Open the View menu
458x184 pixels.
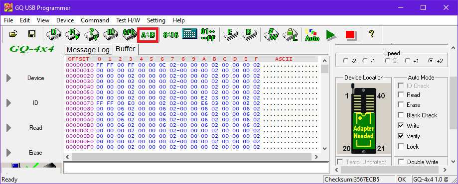(43, 20)
